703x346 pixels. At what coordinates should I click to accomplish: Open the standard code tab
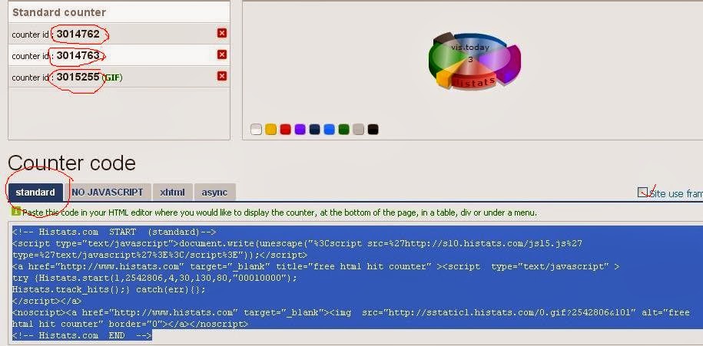(35, 193)
